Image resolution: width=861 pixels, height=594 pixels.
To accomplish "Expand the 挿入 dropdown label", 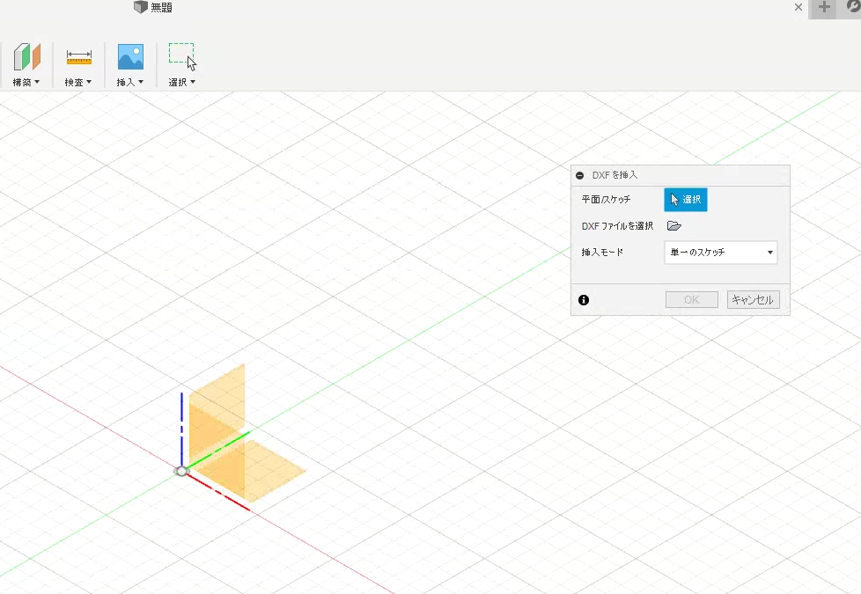I will tap(130, 83).
